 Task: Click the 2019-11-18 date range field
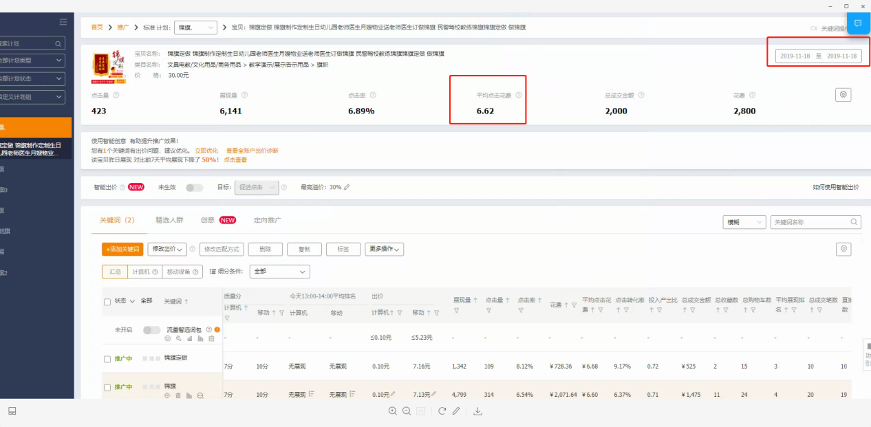819,56
